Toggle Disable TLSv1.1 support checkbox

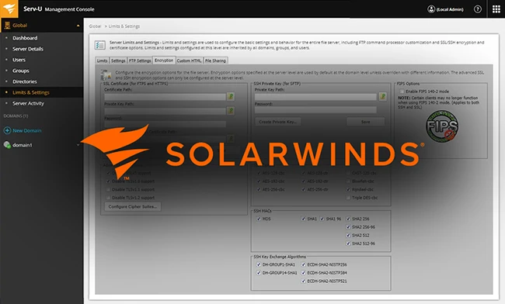[x=108, y=189]
